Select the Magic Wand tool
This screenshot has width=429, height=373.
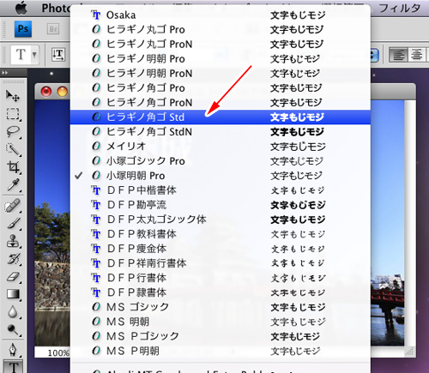pos(13,149)
